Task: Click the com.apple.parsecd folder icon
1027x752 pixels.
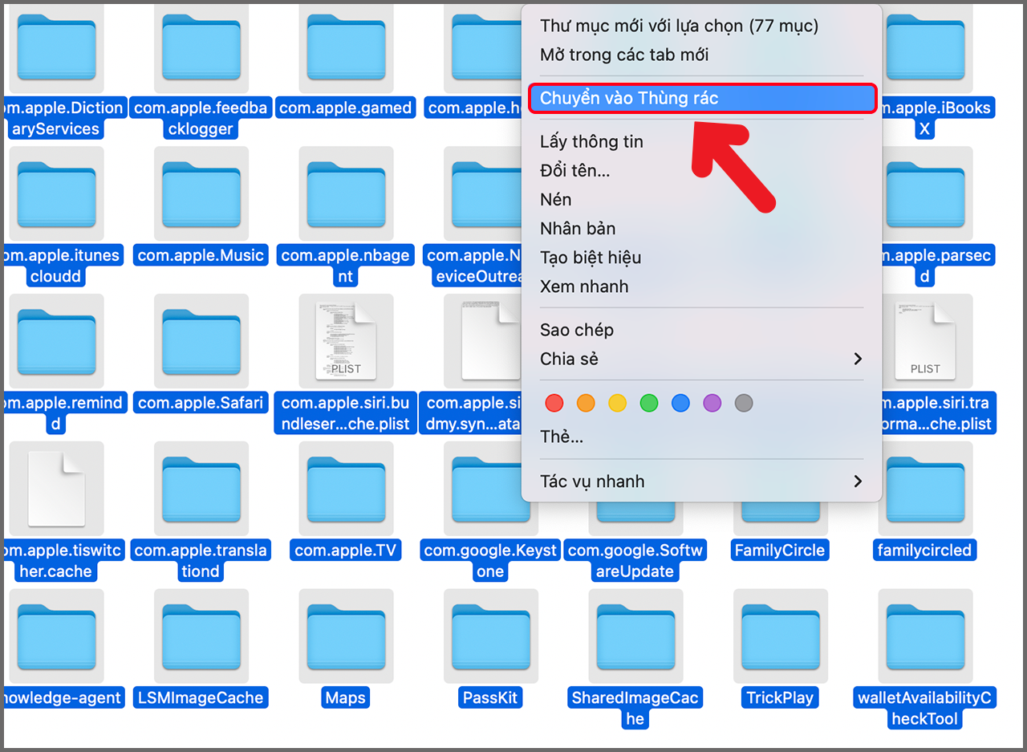Action: (925, 193)
